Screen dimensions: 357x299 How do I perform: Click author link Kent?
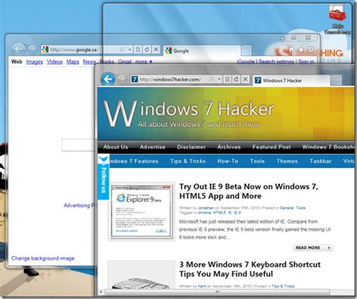(x=202, y=286)
